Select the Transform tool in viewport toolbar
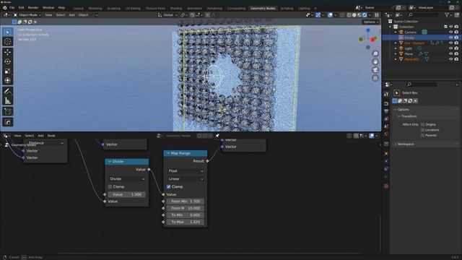The width and height of the screenshot is (462, 260). [8, 80]
